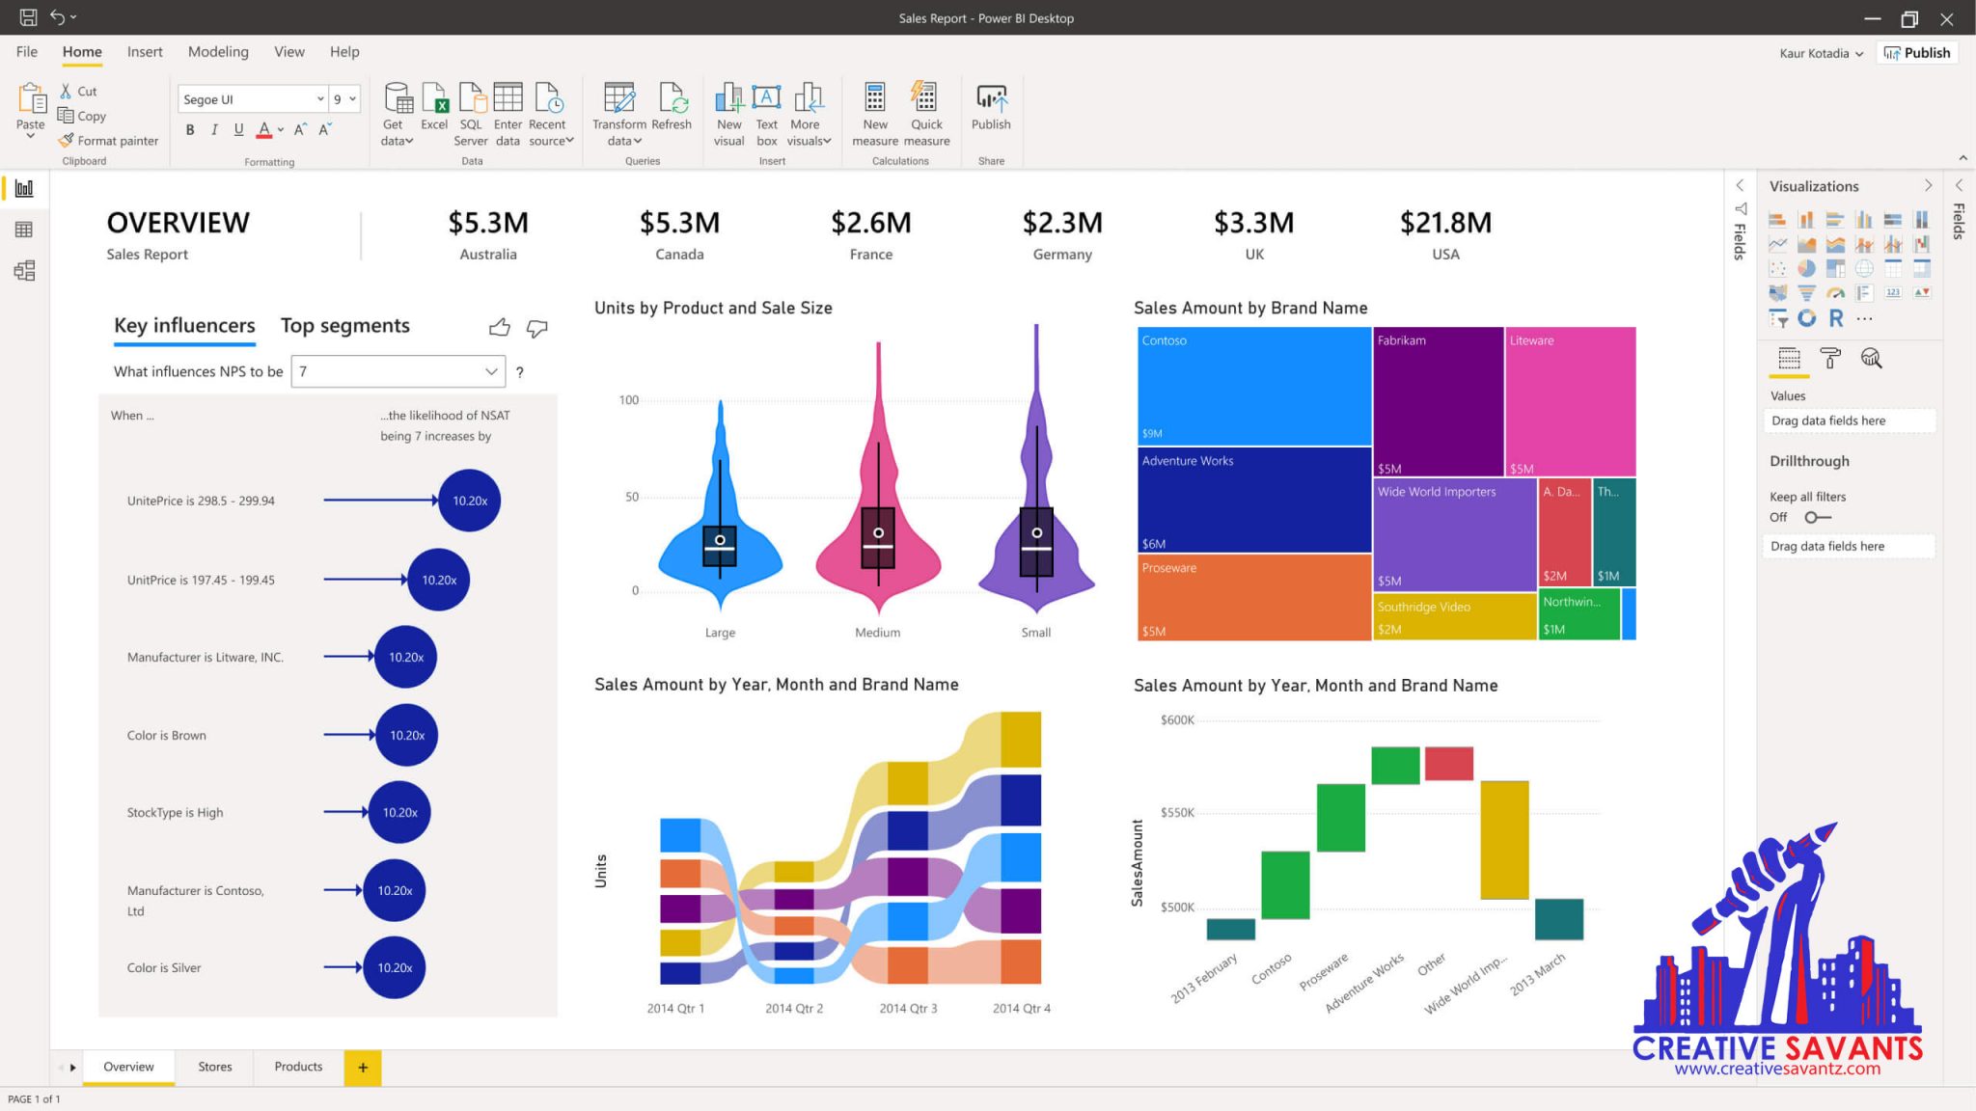Screen dimensions: 1976x1111
Task: Switch to the Products page tab
Action: [x=297, y=1065]
